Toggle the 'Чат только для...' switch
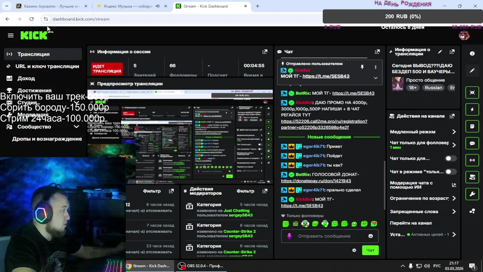The width and height of the screenshot is (483, 272). [451, 158]
